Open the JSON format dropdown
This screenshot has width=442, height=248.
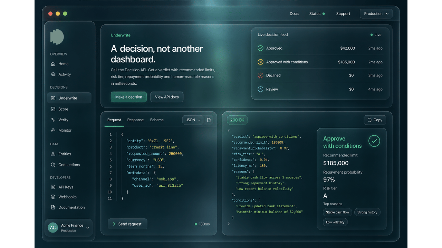[x=193, y=120]
